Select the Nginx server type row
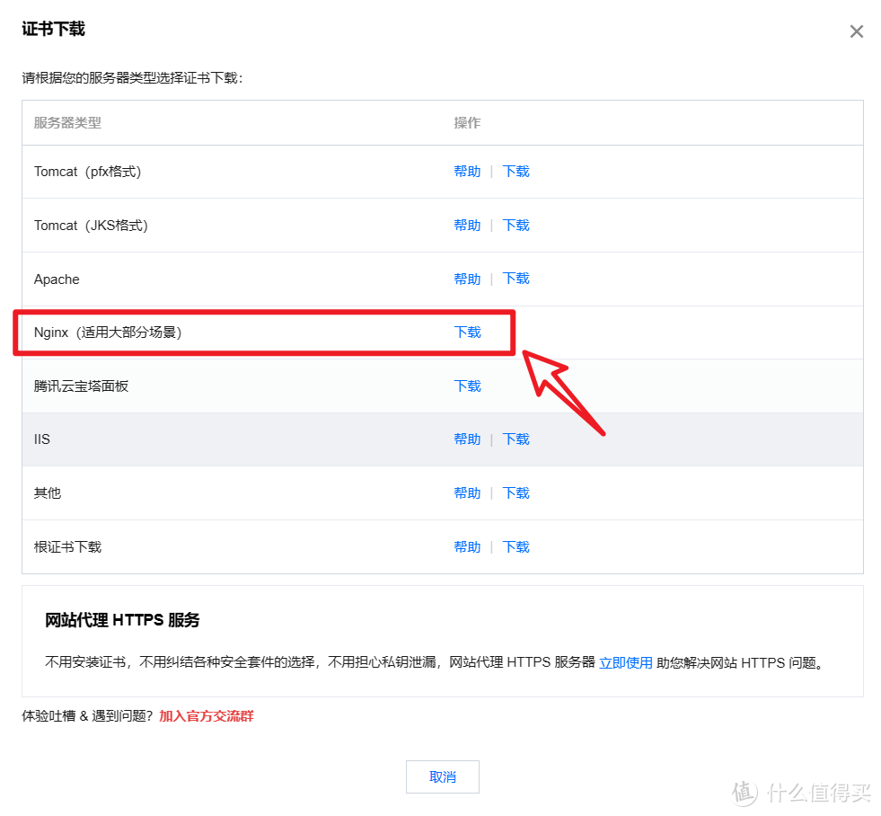The width and height of the screenshot is (881, 816). click(x=108, y=333)
